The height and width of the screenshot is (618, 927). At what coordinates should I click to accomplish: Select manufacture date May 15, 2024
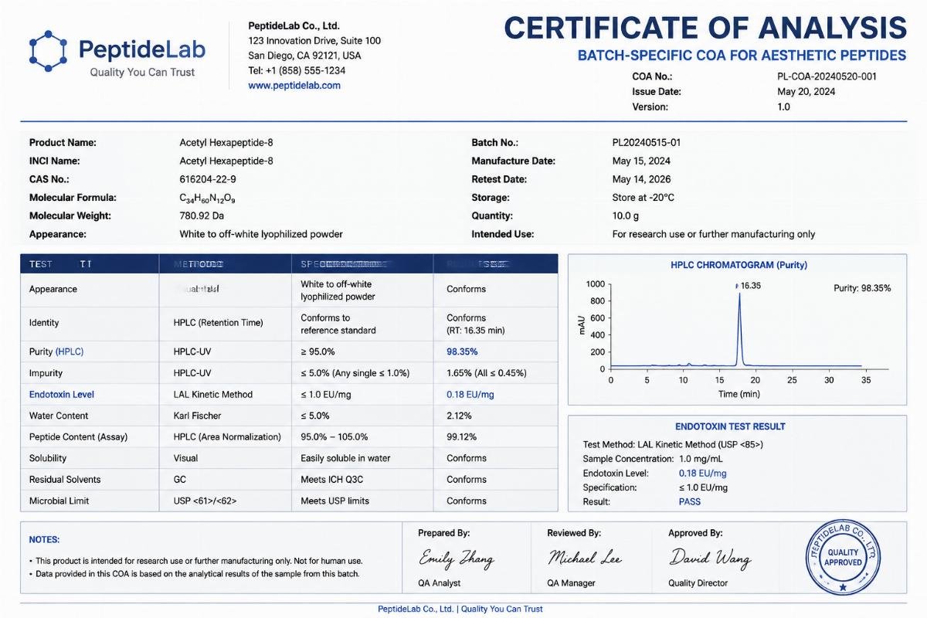pyautogui.click(x=641, y=161)
